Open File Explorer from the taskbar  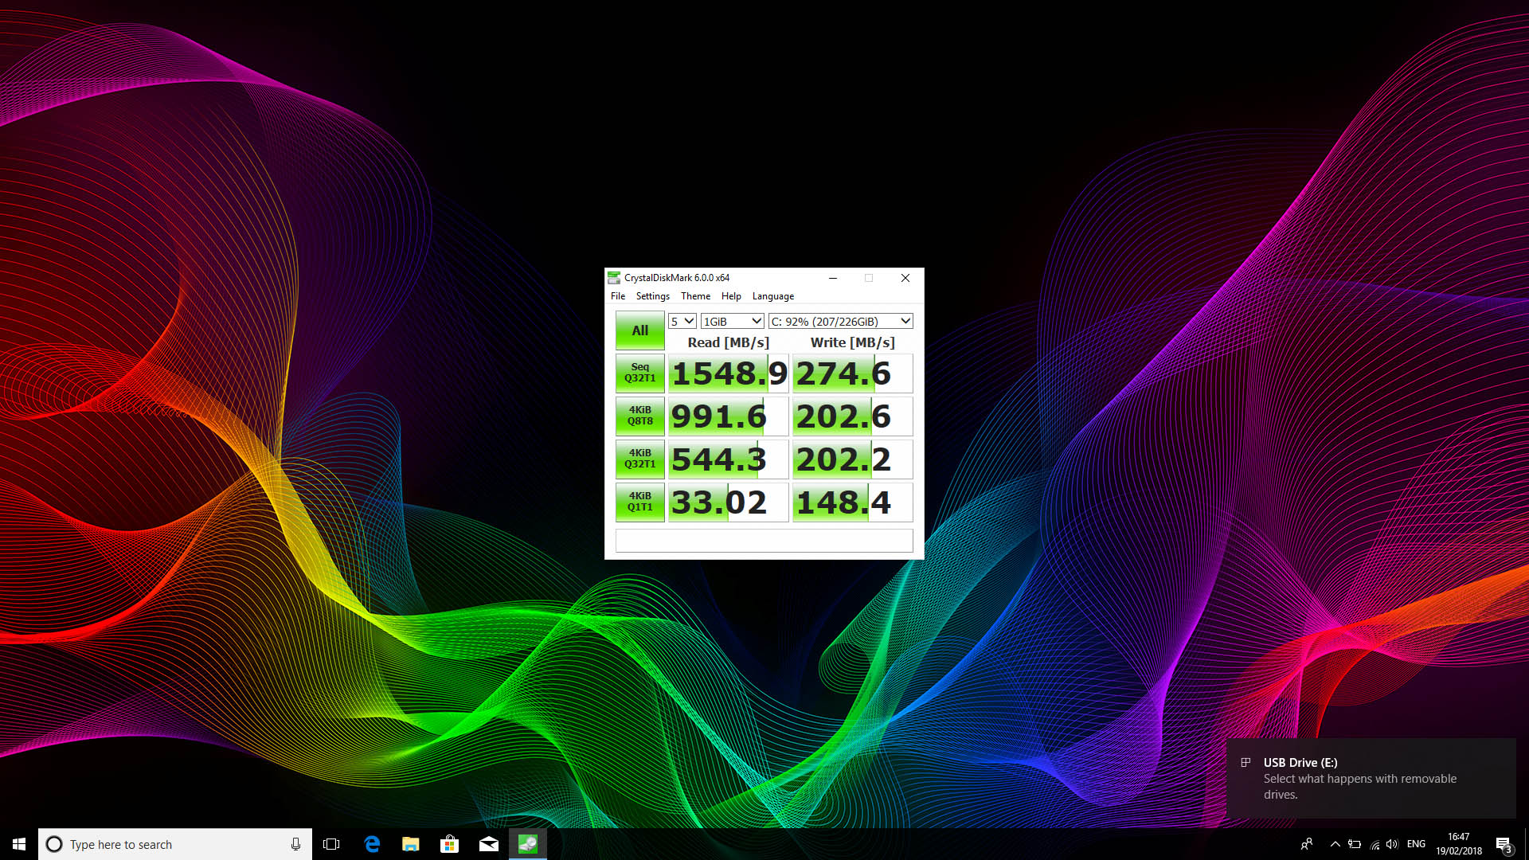(x=411, y=844)
